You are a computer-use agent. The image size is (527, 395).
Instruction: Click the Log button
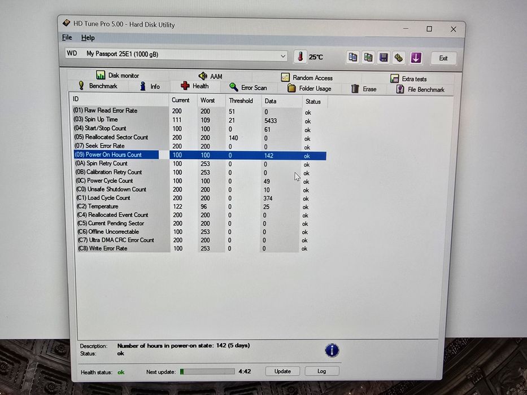[x=321, y=371]
